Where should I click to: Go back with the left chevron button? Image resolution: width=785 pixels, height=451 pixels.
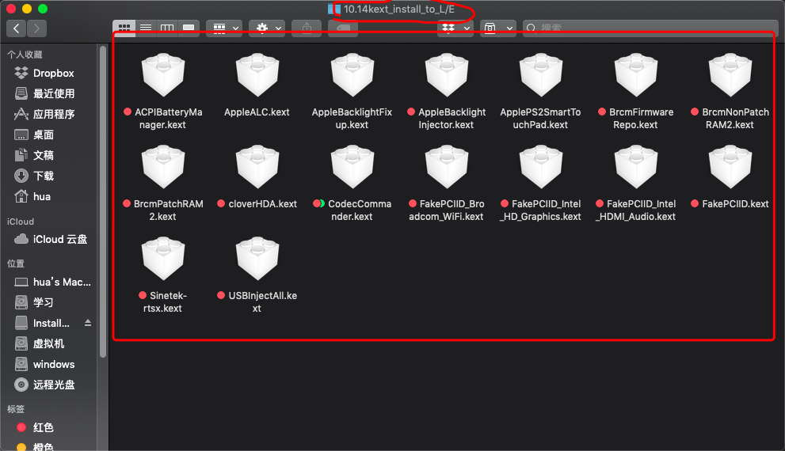[17, 28]
